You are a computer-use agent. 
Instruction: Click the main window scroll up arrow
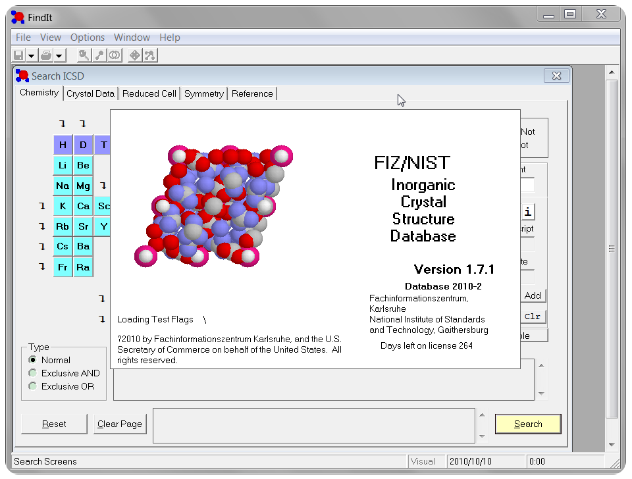612,72
